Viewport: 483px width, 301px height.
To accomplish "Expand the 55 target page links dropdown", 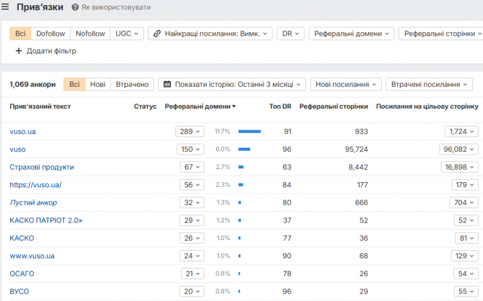I will tap(466, 292).
